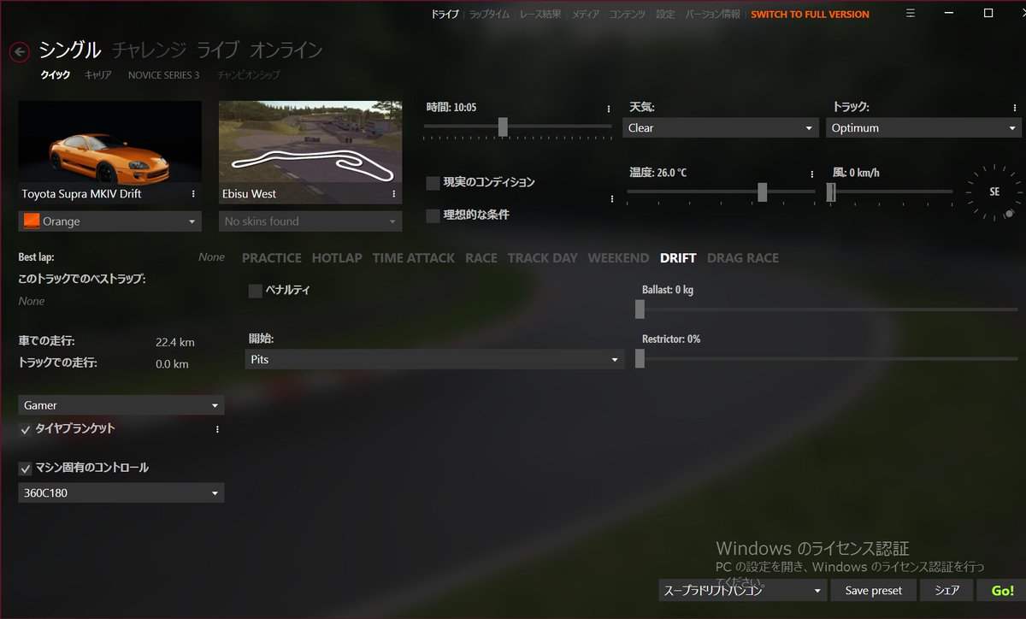Select DRAG RACE session mode
1026x619 pixels.
(x=743, y=258)
